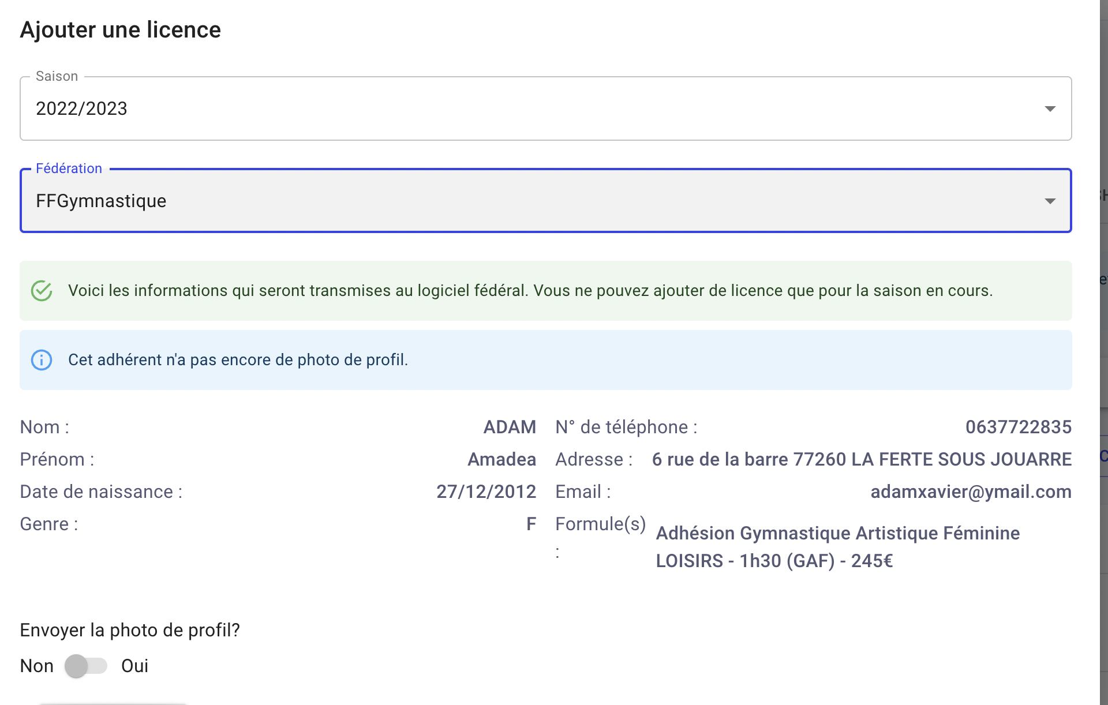1108x705 pixels.
Task: Select the Oui label next to the switch
Action: click(x=134, y=666)
